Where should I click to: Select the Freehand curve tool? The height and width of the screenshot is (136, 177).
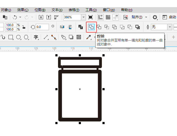pyautogui.click(x=3, y=37)
